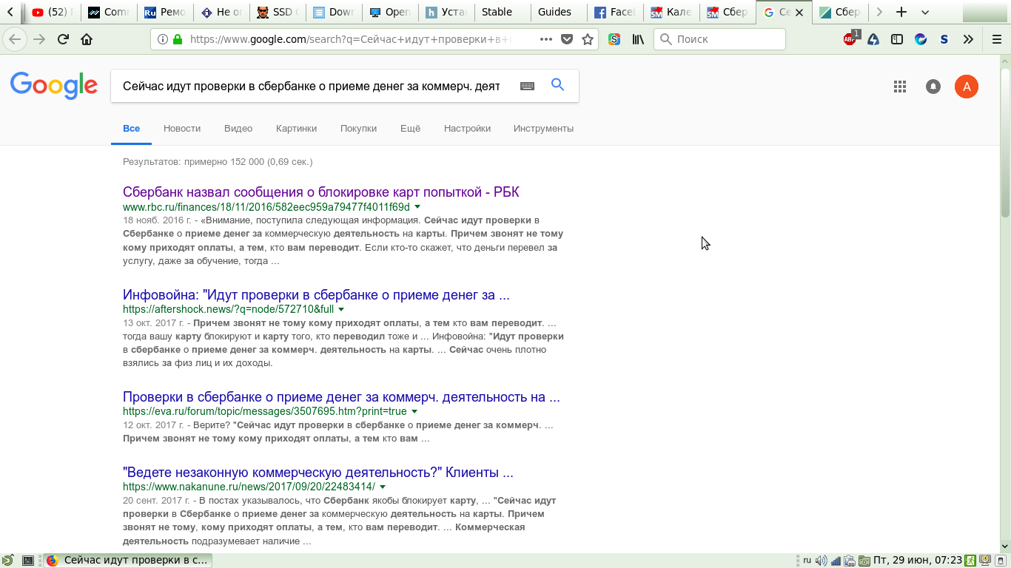Image resolution: width=1011 pixels, height=568 pixels.
Task: Switch to Покупки results tab
Action: (358, 129)
